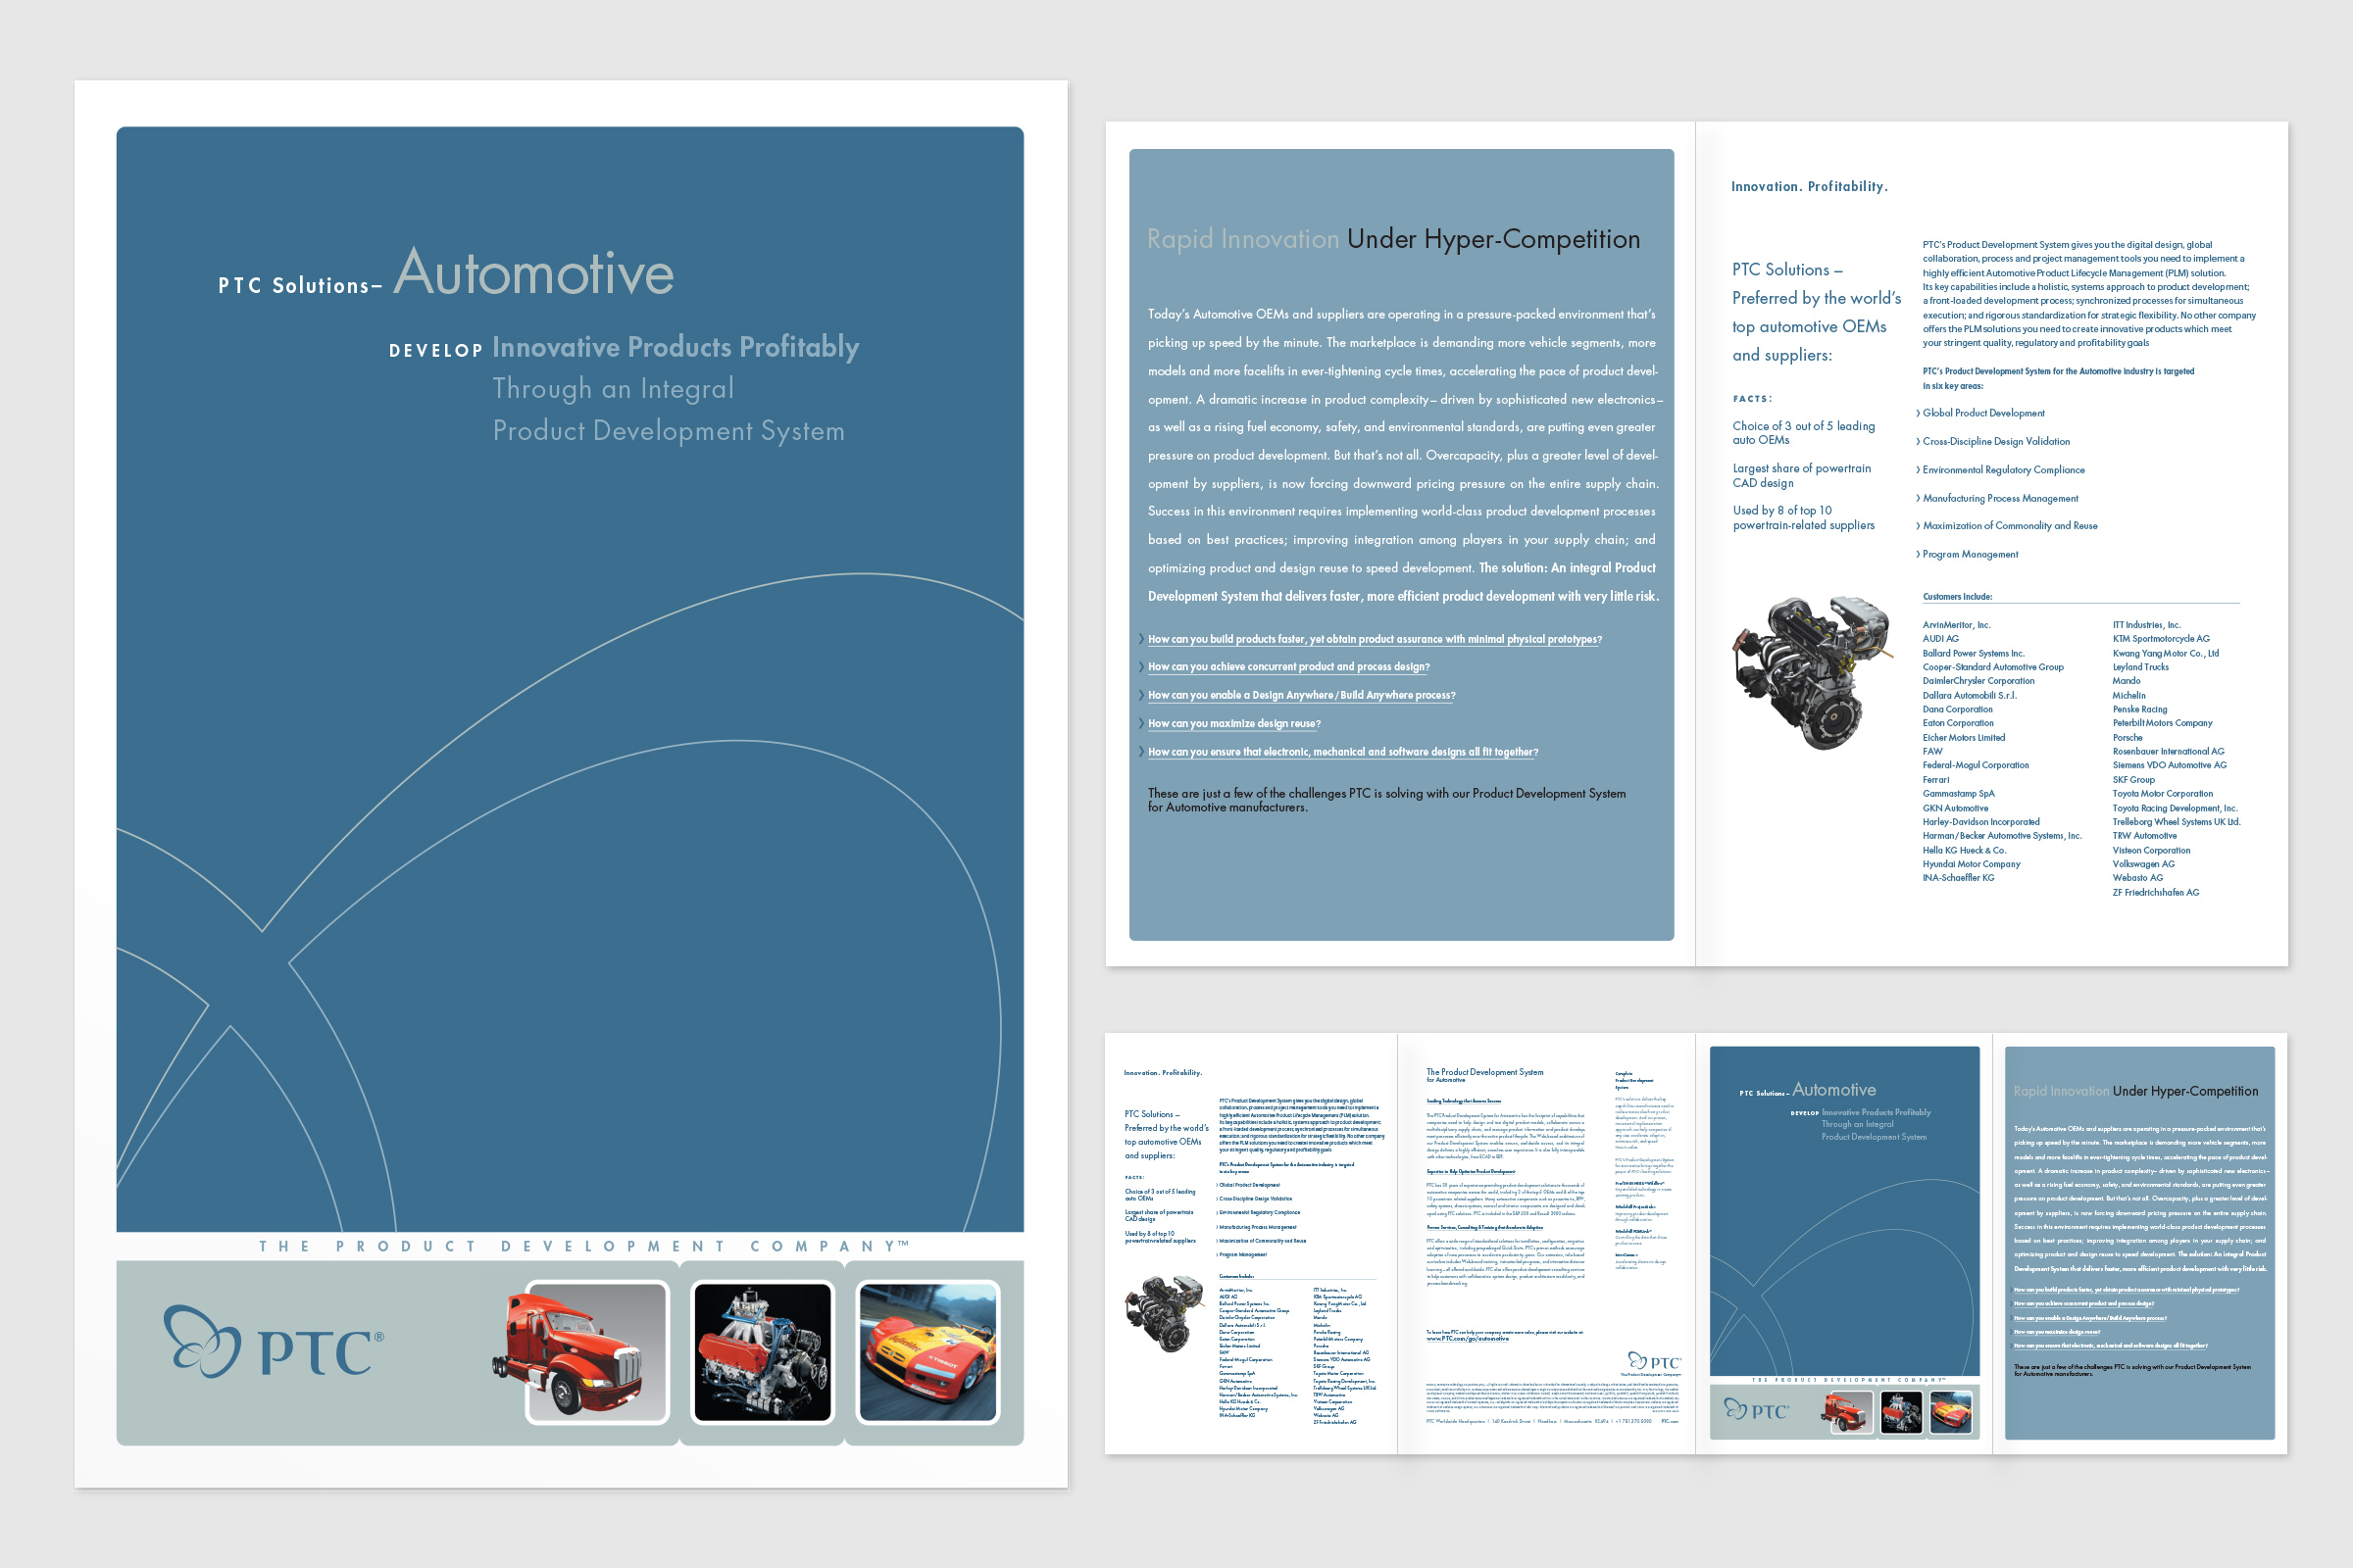Click the yellow race car image on large cover

[927, 1351]
